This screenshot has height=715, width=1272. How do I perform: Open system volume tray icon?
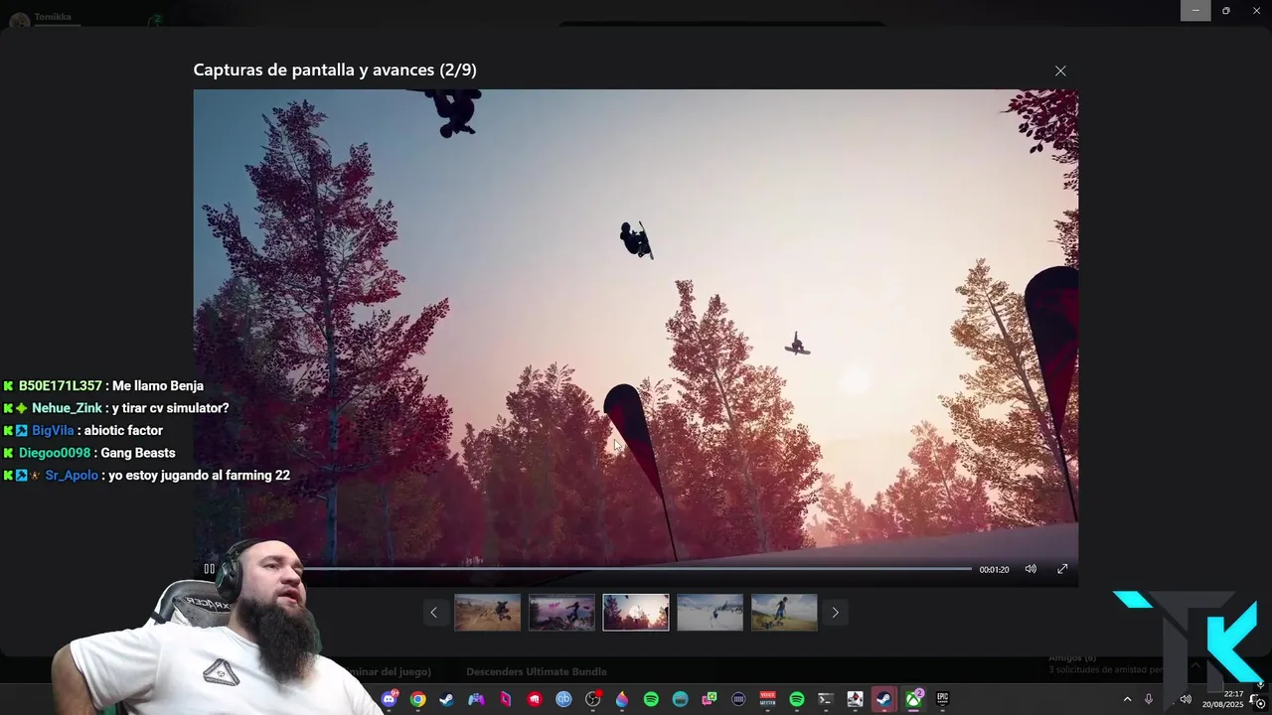click(x=1185, y=699)
